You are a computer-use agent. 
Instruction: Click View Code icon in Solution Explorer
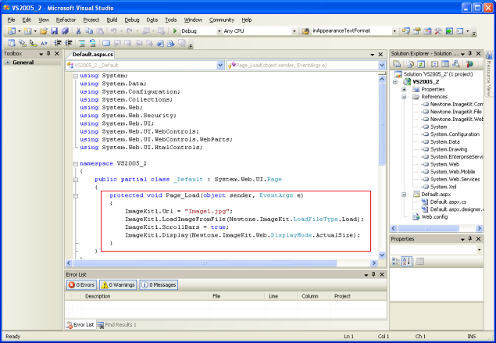tap(434, 64)
